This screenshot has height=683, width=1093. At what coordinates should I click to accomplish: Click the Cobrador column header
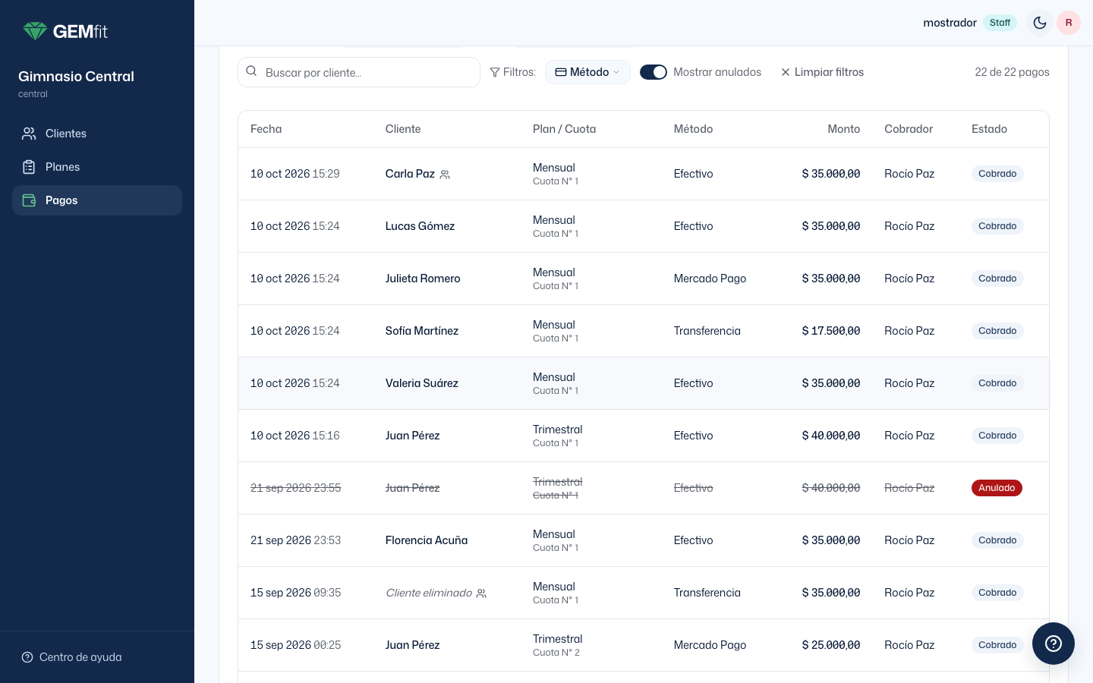[909, 129]
